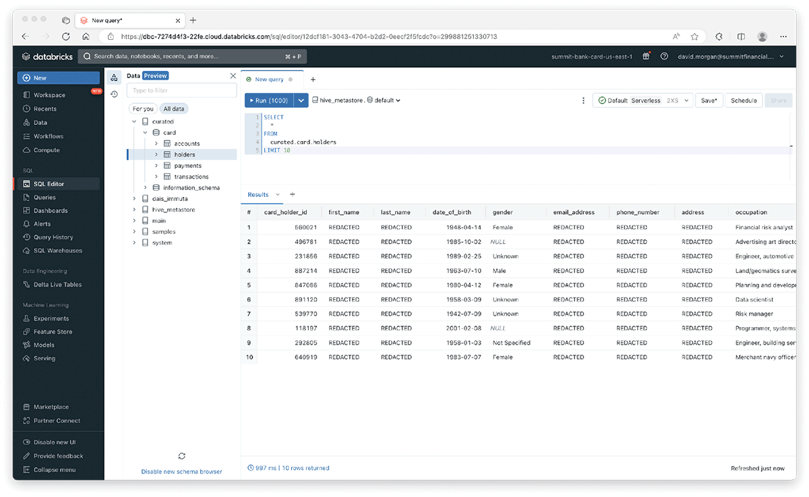Click refresh icon at bottom of schema browser

(x=181, y=457)
